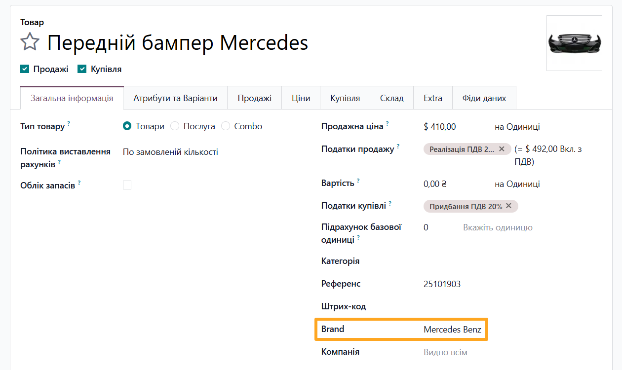Show help for Облік запасів

tap(79, 183)
